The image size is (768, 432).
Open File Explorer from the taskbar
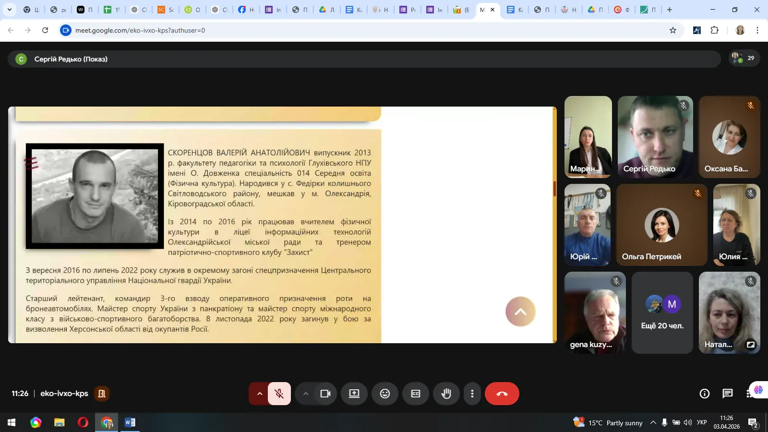pos(59,422)
